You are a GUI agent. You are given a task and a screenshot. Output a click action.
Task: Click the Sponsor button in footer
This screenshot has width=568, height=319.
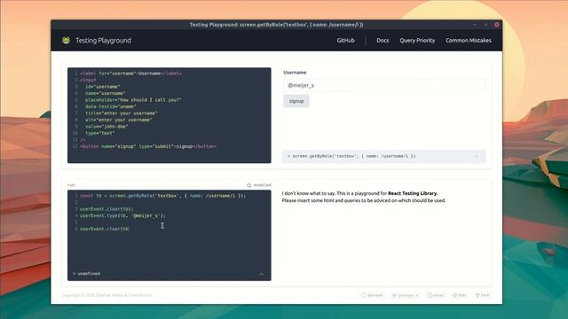(372, 295)
